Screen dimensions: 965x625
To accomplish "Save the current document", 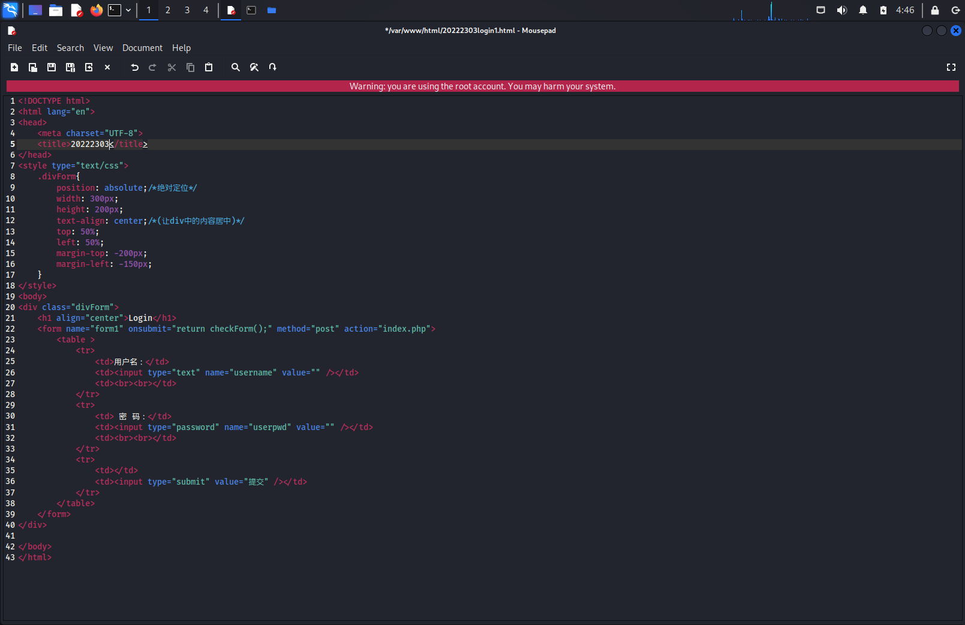I will pyautogui.click(x=52, y=67).
